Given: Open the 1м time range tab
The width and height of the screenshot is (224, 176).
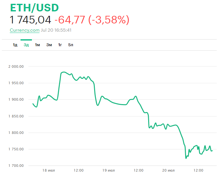Looking at the screenshot, I should [37, 45].
